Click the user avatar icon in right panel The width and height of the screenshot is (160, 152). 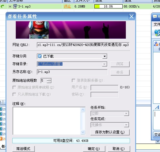(x=156, y=44)
